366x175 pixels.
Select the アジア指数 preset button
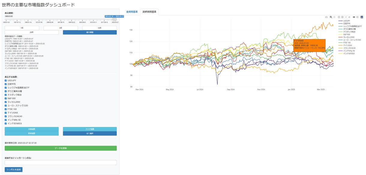[x=90, y=129]
